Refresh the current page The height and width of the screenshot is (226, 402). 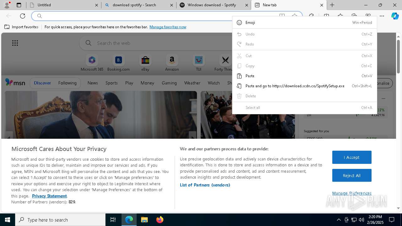[23, 16]
